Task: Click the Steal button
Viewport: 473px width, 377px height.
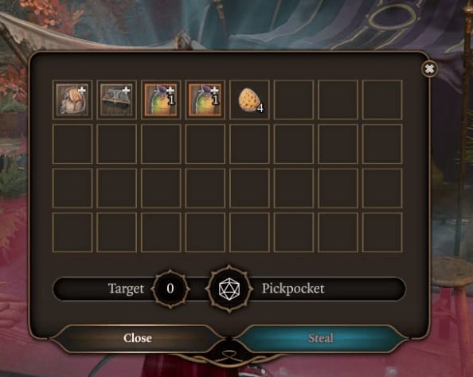Action: [321, 338]
